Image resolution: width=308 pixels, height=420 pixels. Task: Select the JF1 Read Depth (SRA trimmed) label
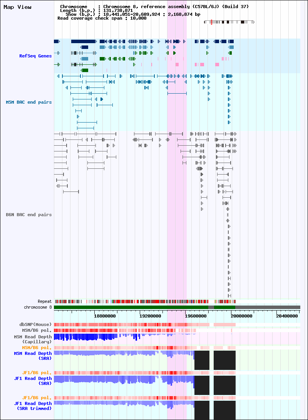coord(33,406)
